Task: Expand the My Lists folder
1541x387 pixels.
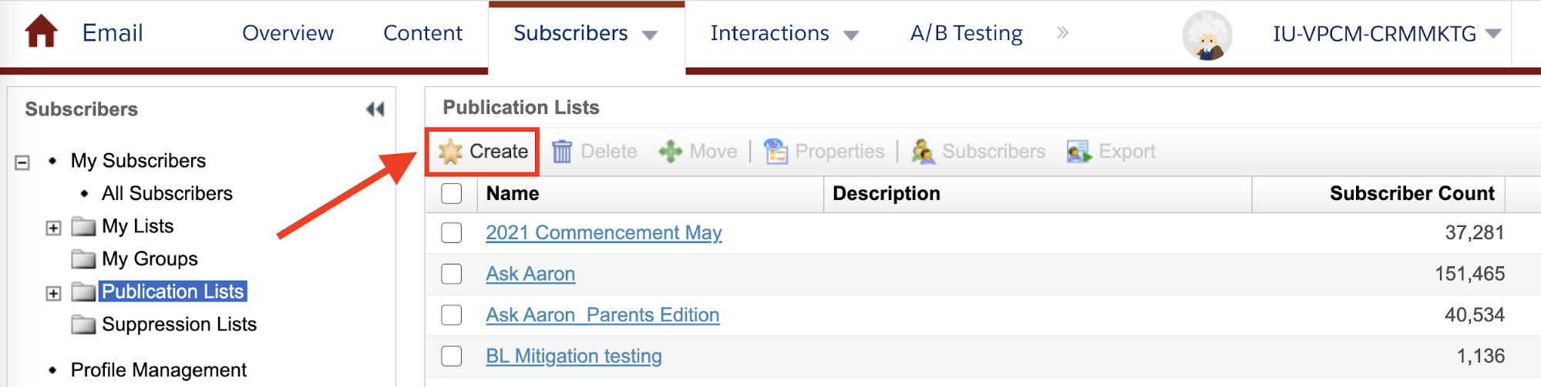Action: coord(53,228)
